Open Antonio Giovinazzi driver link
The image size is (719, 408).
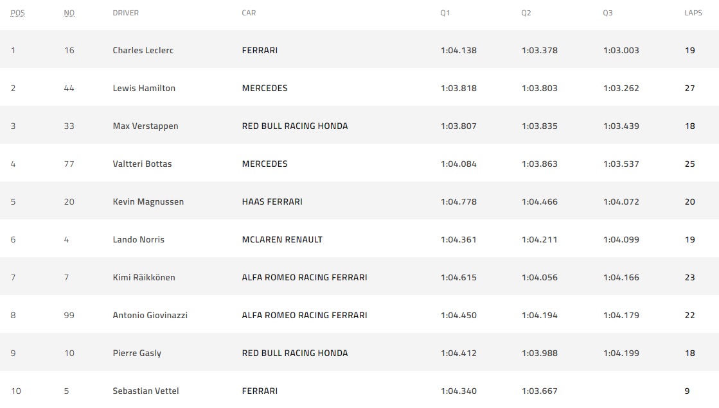pos(150,315)
